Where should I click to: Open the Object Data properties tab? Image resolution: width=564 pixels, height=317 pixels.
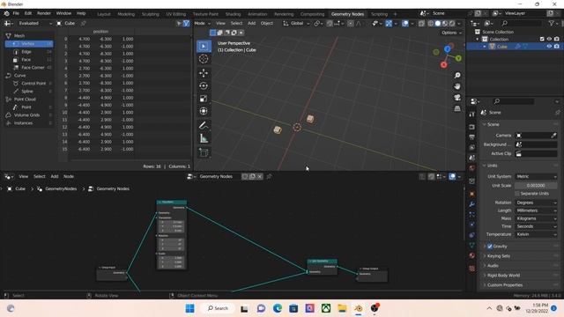tap(472, 245)
